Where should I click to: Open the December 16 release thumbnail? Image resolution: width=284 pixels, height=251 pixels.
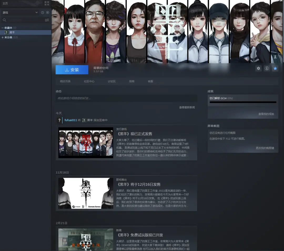[86, 193]
